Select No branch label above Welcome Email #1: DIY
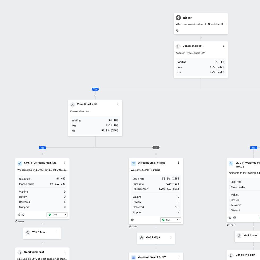This screenshot has width=260, height=260. pyautogui.click(x=156, y=148)
